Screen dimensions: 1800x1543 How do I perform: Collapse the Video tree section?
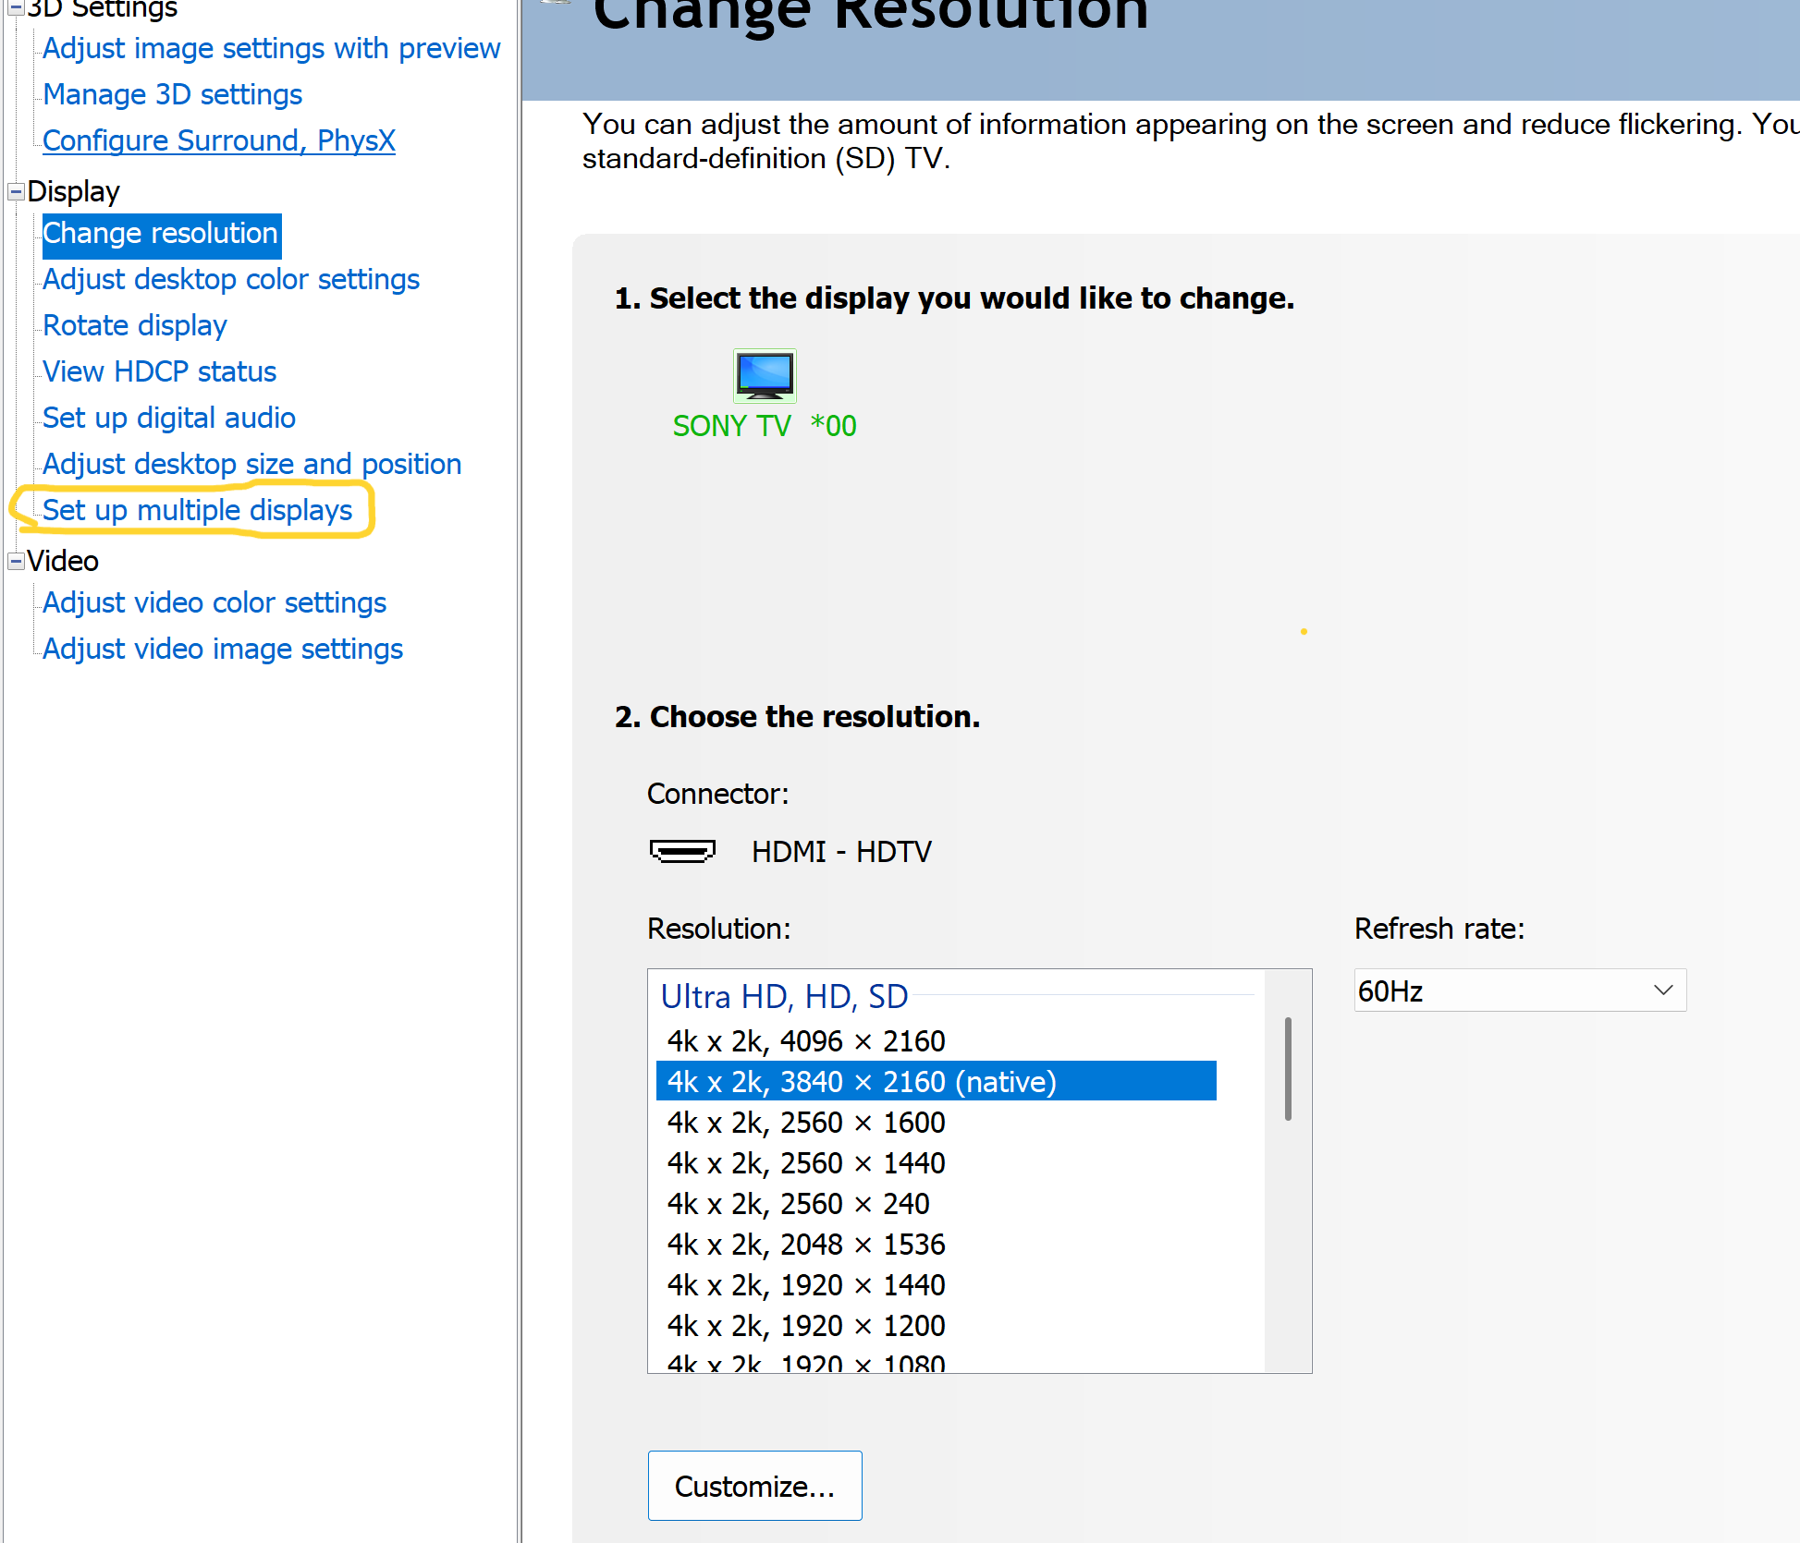tap(16, 561)
